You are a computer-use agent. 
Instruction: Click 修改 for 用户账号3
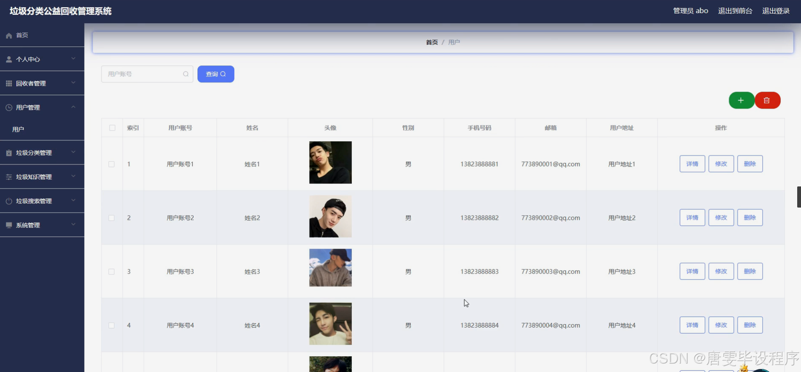[721, 271]
